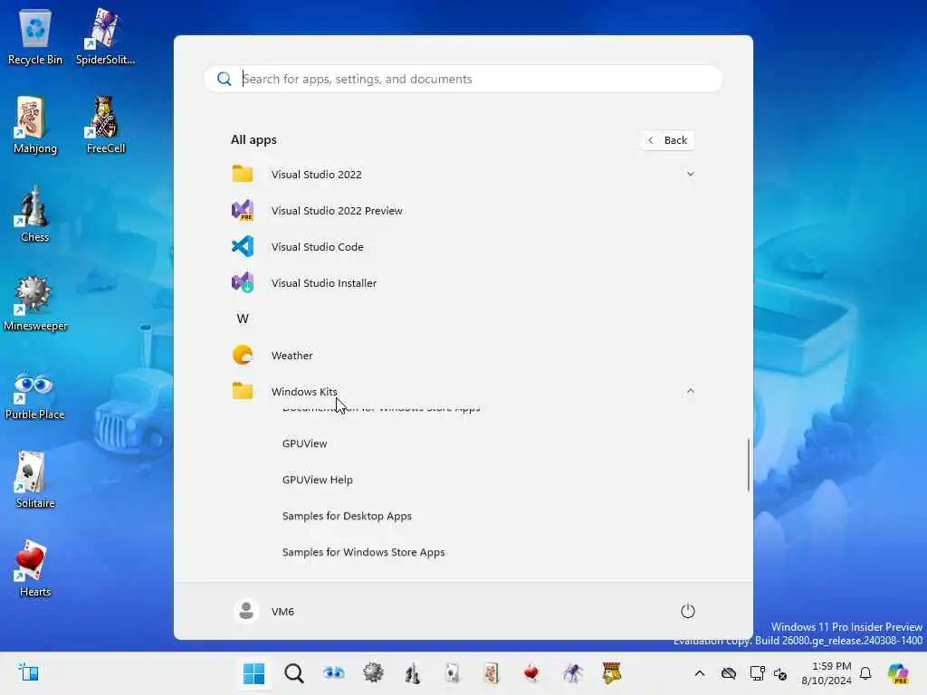Viewport: 927px width, 695px height.
Task: Launch Visual Studio Installer
Action: [x=463, y=282]
